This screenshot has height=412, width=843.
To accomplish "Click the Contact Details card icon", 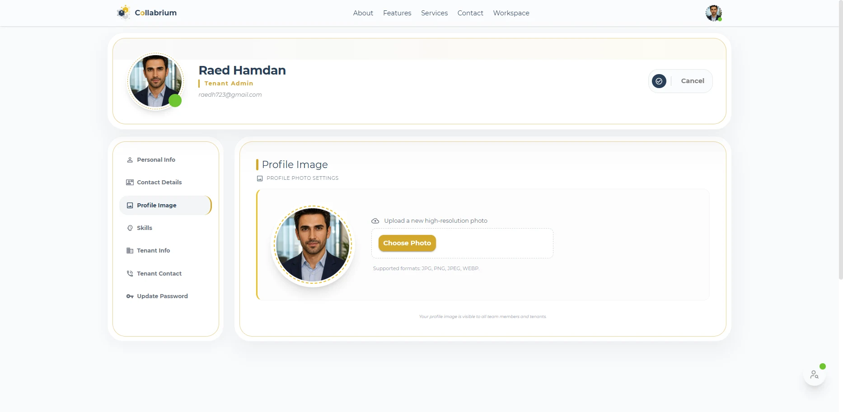I will [x=130, y=183].
